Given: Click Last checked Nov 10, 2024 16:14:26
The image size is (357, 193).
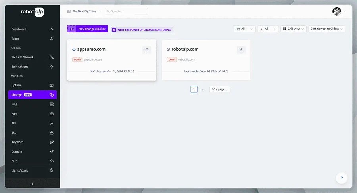Looking at the screenshot, I should click(206, 71).
